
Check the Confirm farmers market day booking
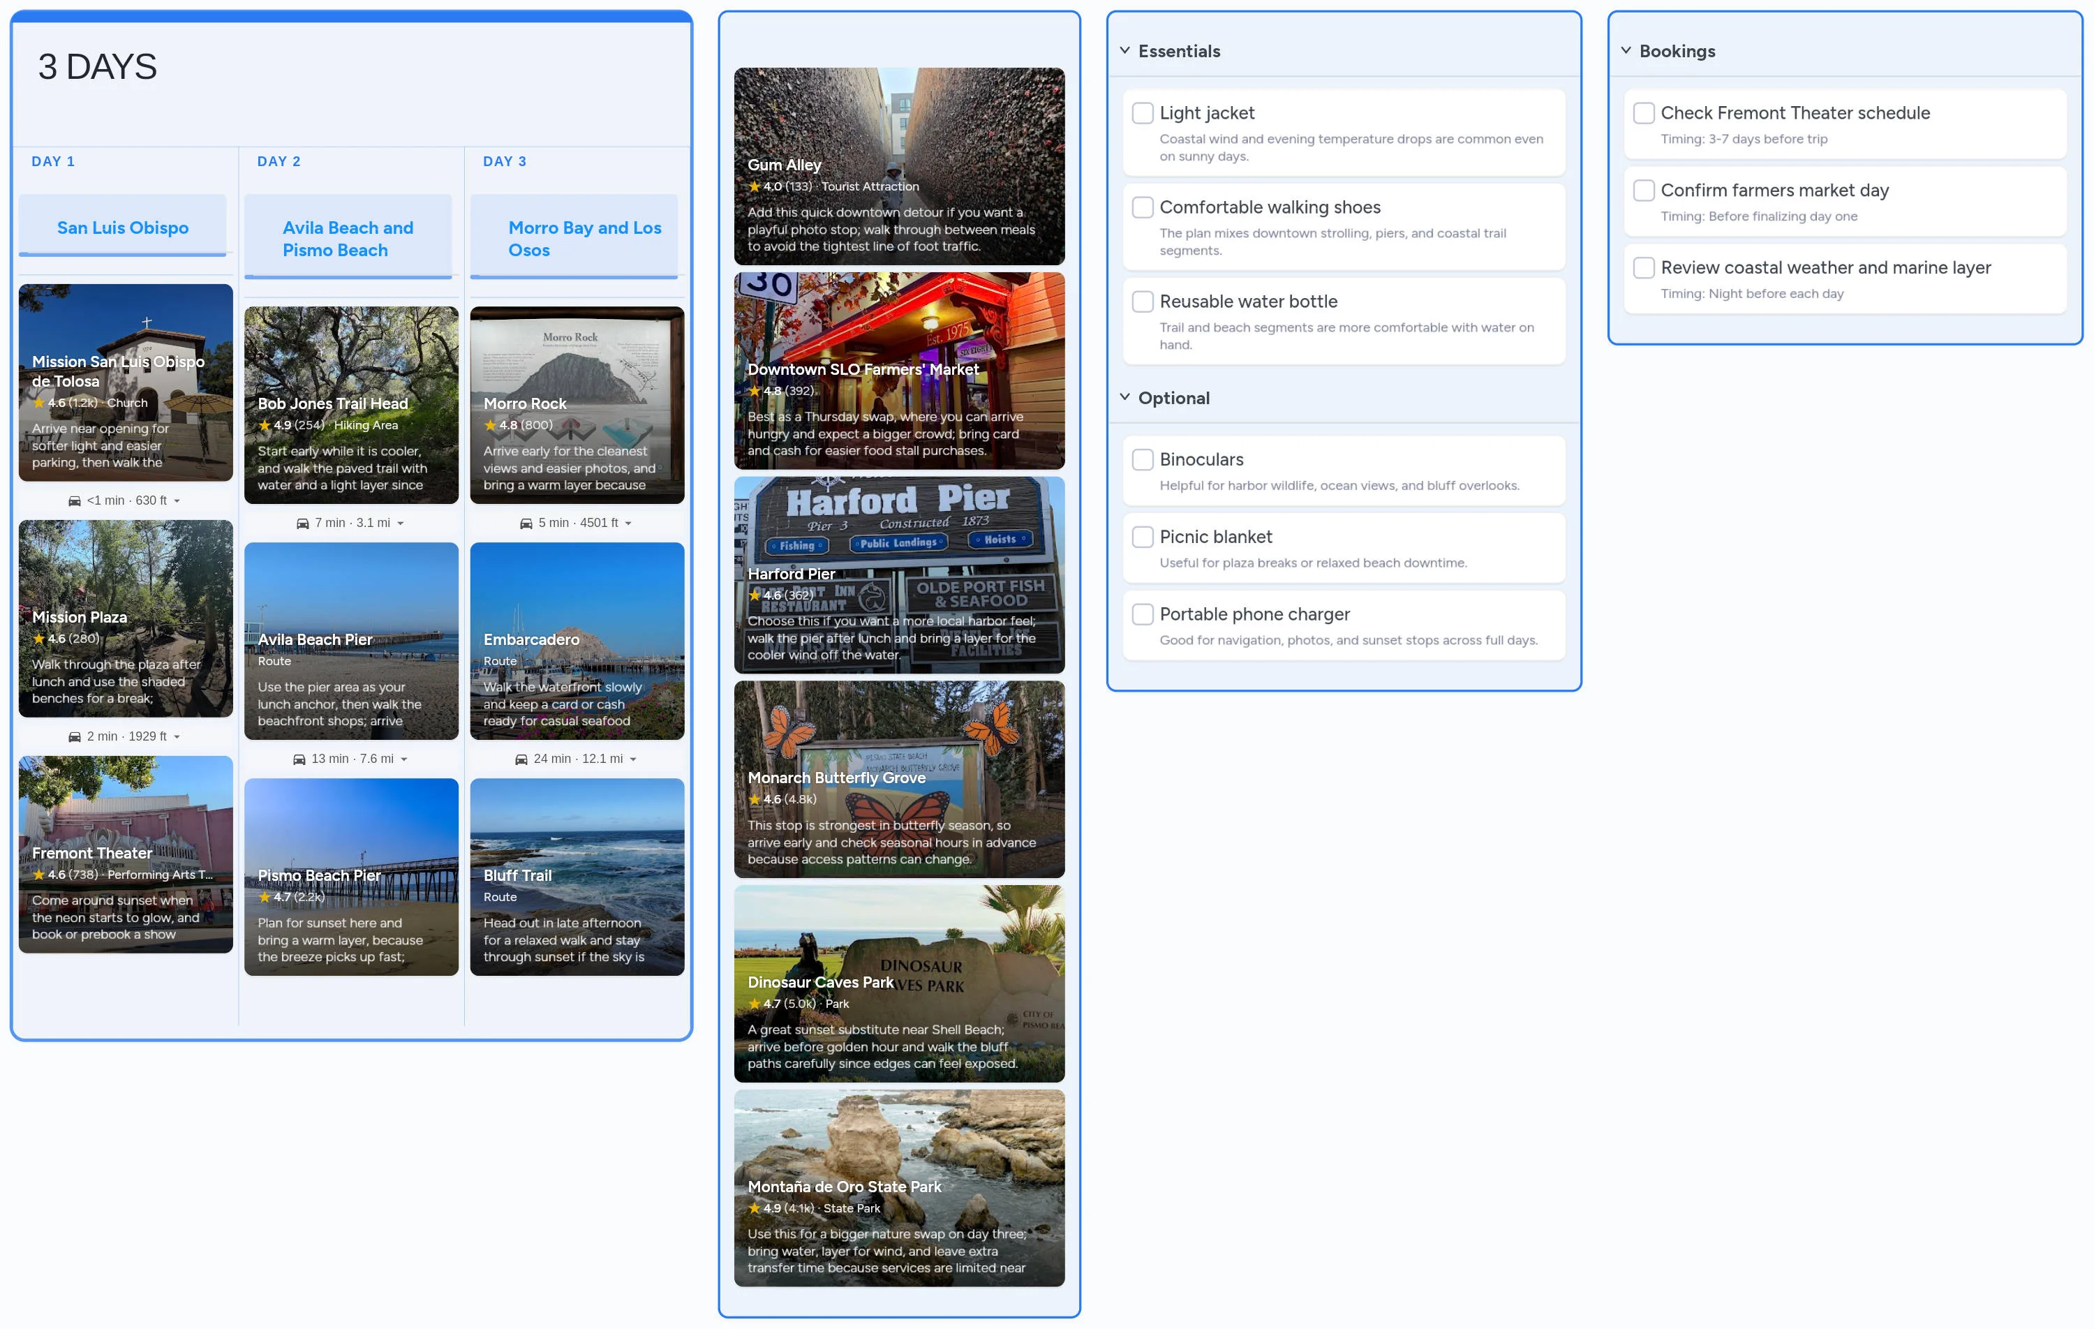[x=1644, y=191]
